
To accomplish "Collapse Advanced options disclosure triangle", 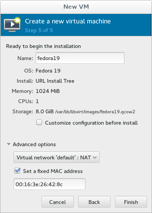I will coord(9,144).
